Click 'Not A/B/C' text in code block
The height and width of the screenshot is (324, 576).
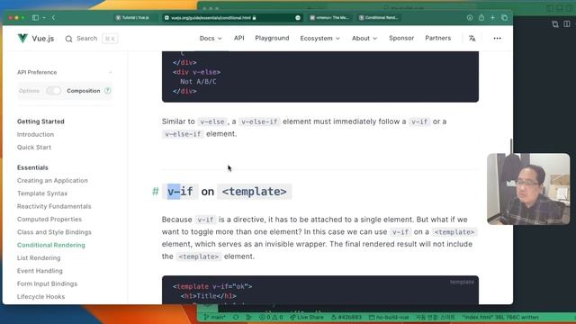[198, 82]
